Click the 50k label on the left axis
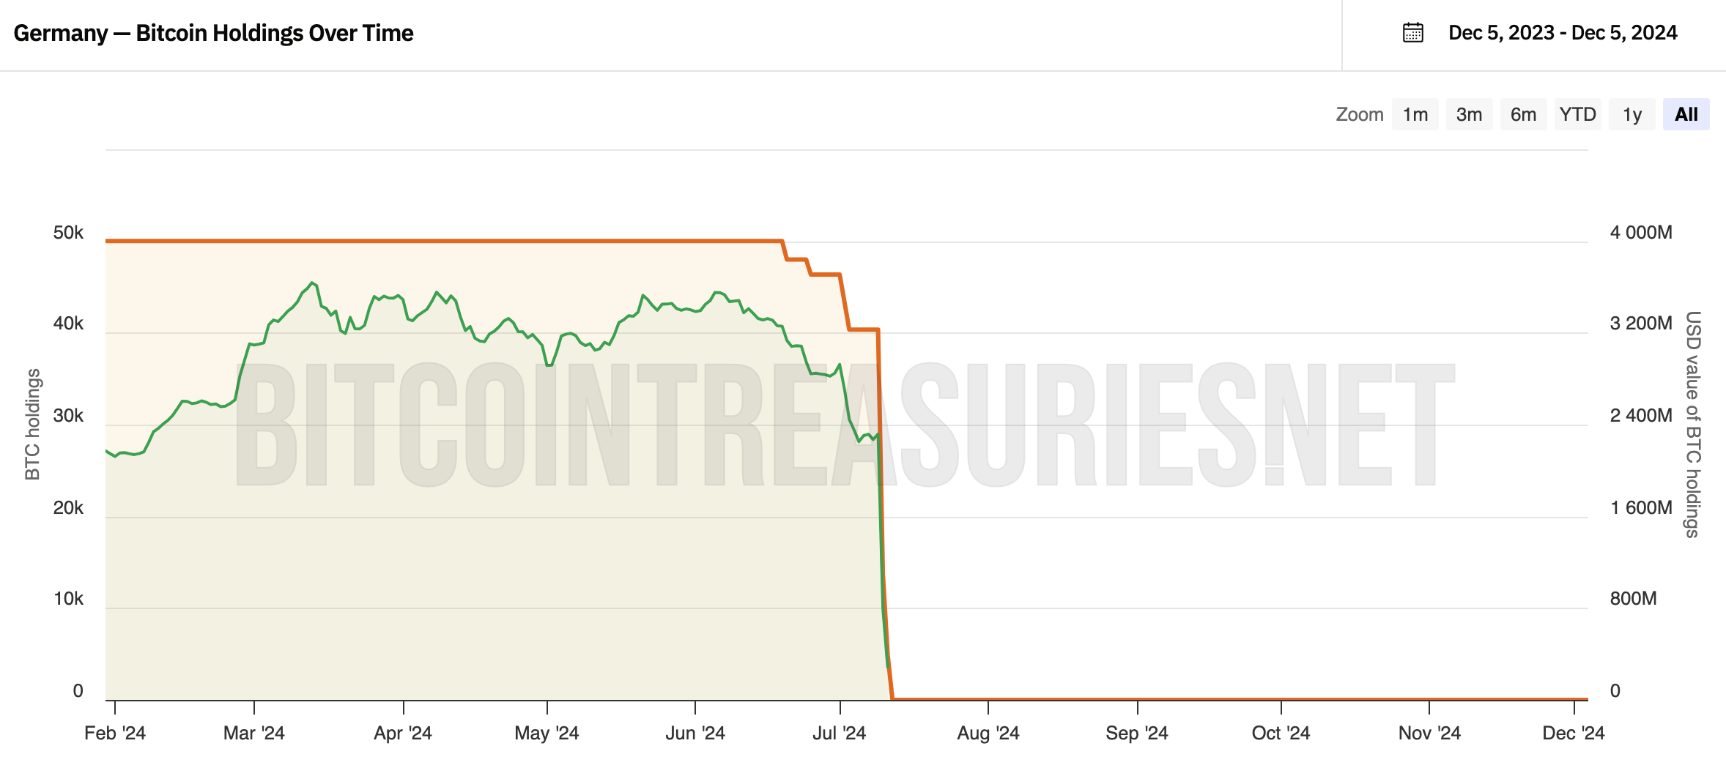Viewport: 1726px width, 757px height. 68,233
